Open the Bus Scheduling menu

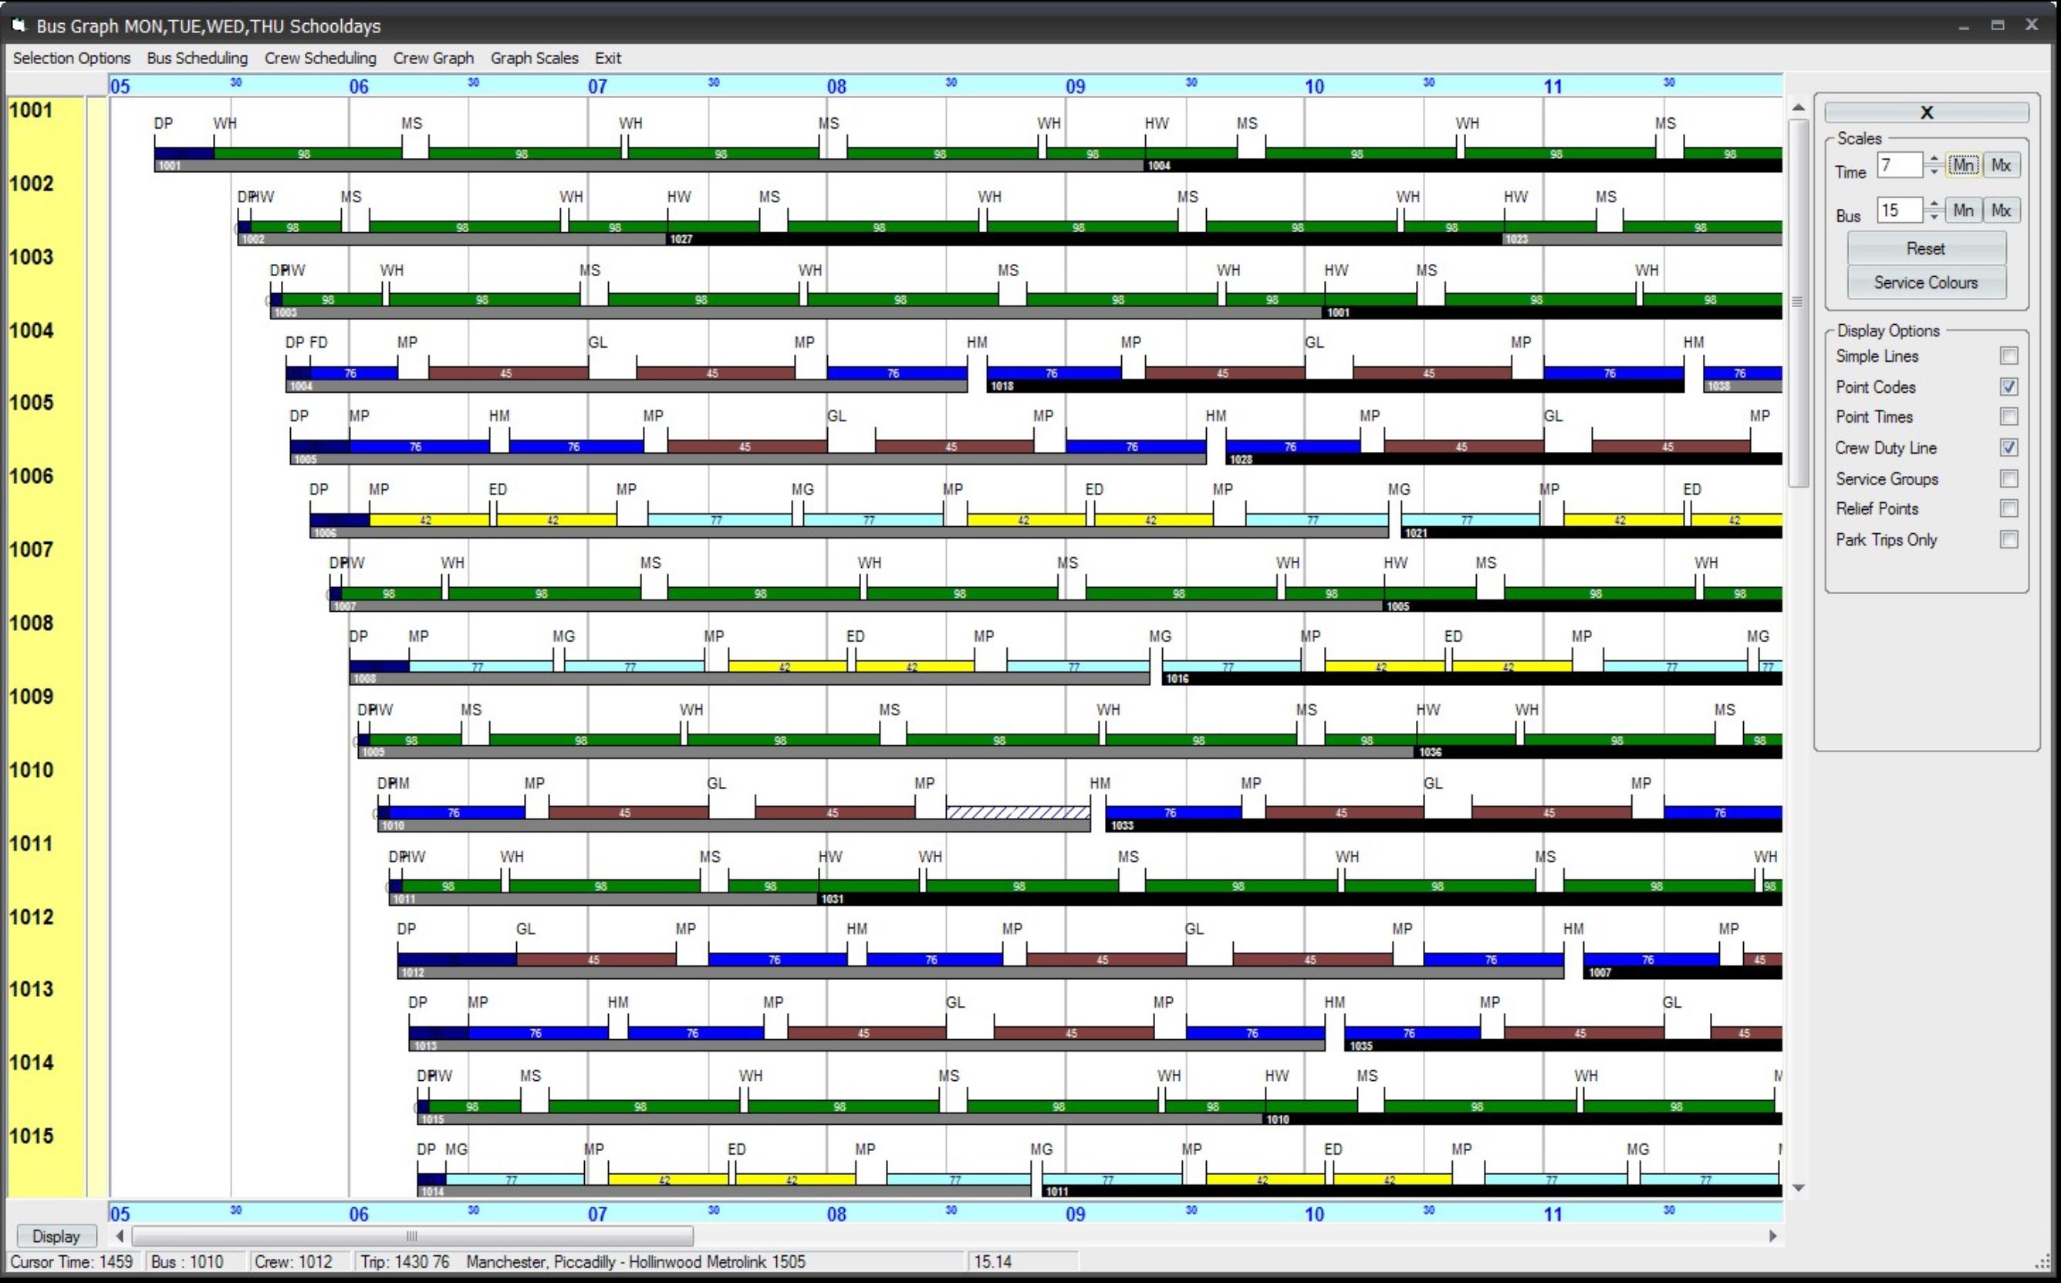tap(197, 58)
